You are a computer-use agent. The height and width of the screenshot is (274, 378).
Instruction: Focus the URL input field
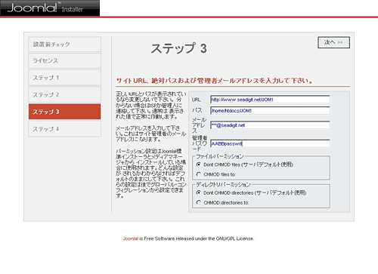pos(270,100)
